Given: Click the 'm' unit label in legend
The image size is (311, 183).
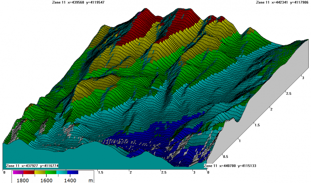Looking at the screenshot, I should [x=91, y=180].
